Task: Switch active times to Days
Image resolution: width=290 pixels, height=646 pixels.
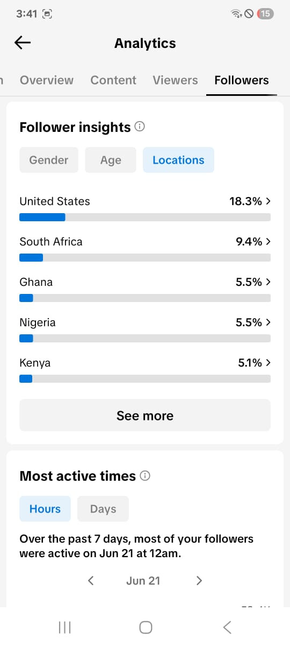Action: pyautogui.click(x=103, y=509)
